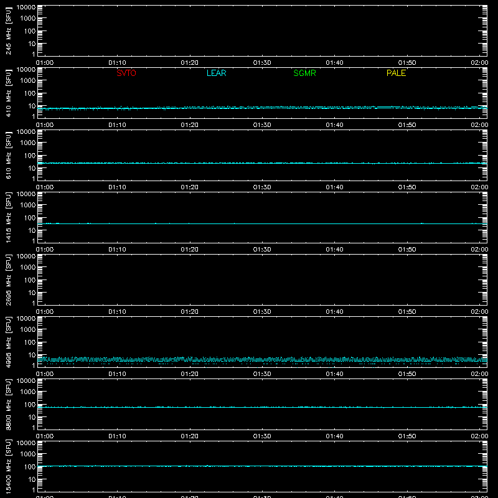Click the 1000 tick label of the 610 MHz plot
The image size is (498, 498).
coord(28,143)
